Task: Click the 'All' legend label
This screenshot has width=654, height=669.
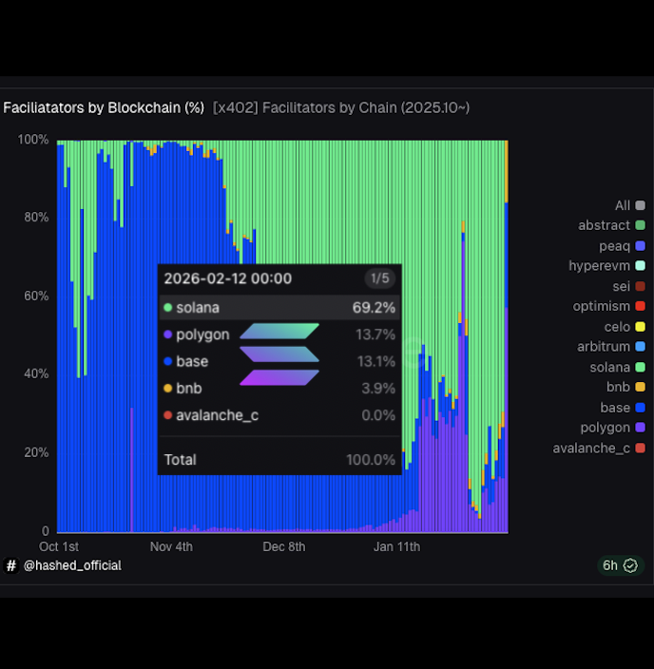Action: point(623,205)
